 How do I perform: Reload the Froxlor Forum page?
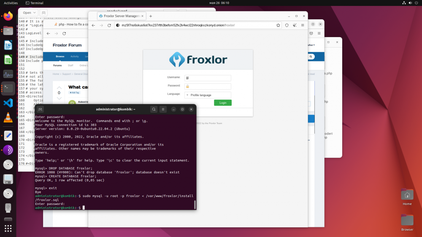[64, 34]
